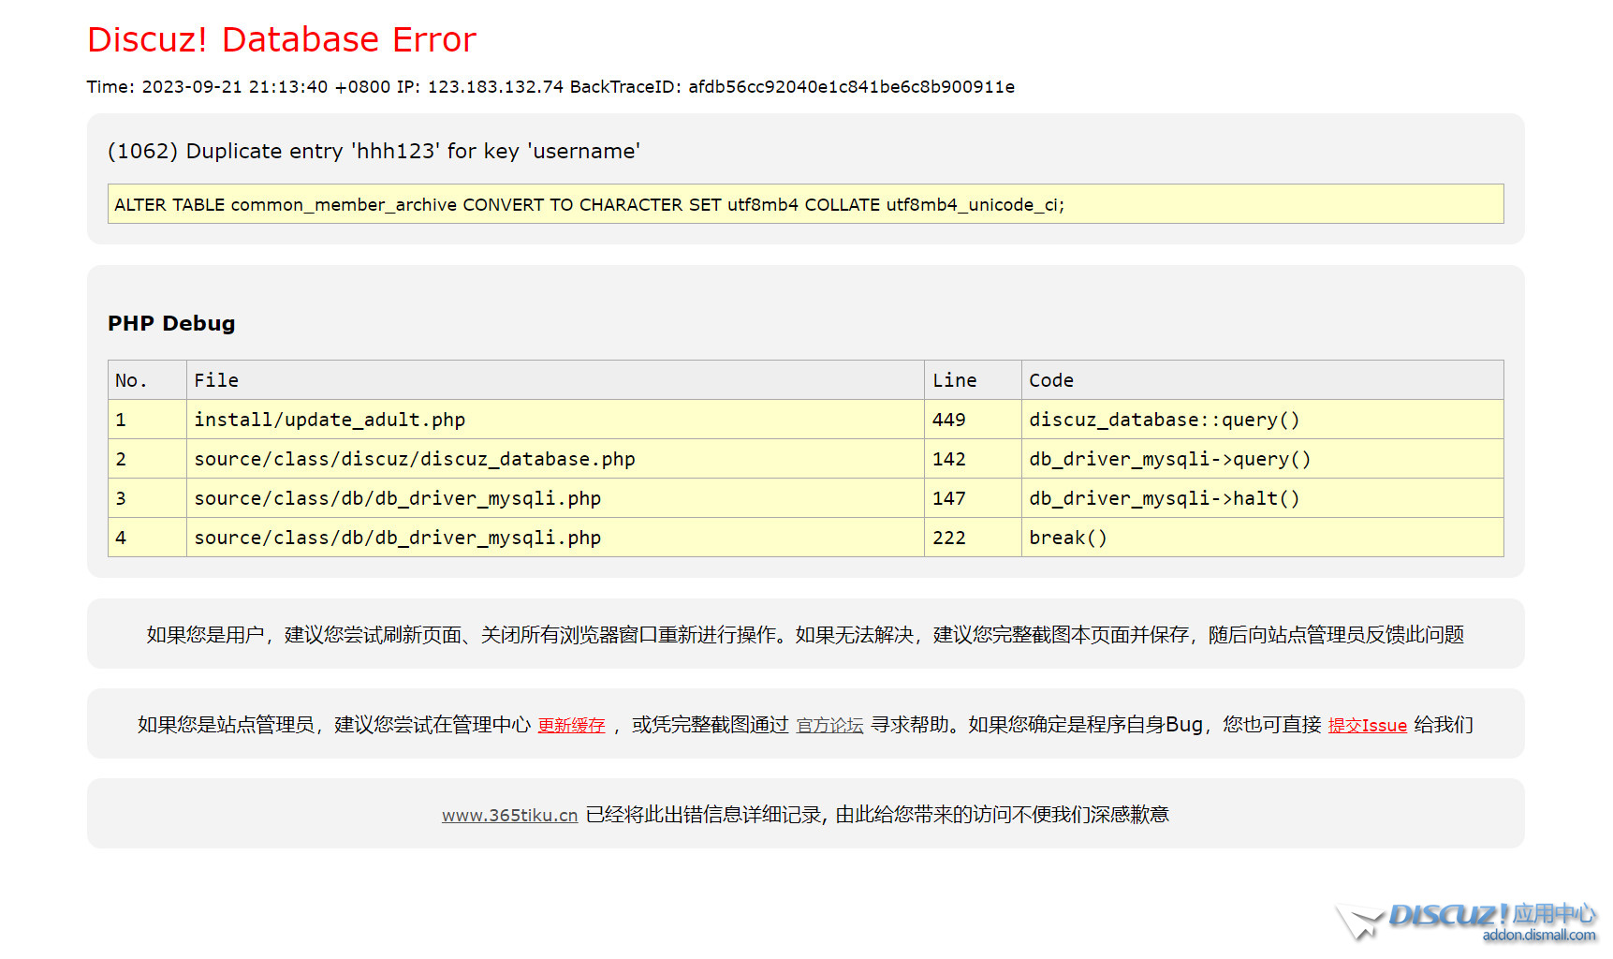
Task: Click the user advice paragraph 如果您是用户
Action: [805, 635]
